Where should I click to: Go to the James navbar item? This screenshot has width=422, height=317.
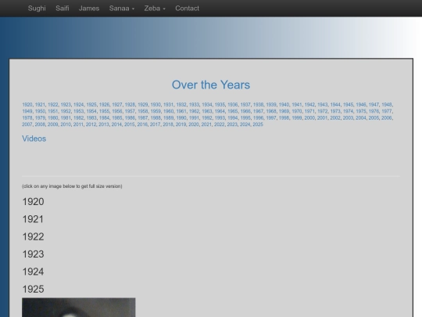click(89, 9)
